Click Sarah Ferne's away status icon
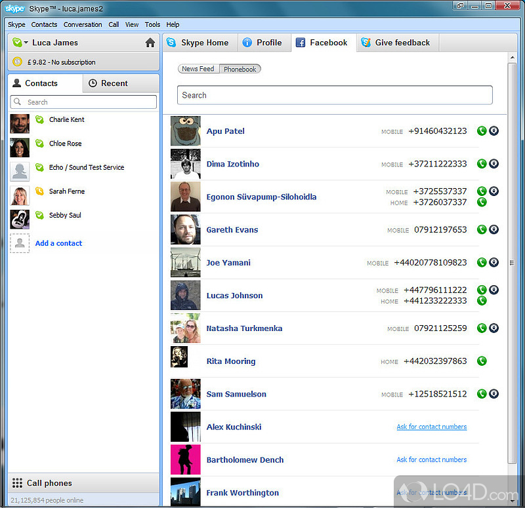 click(39, 191)
